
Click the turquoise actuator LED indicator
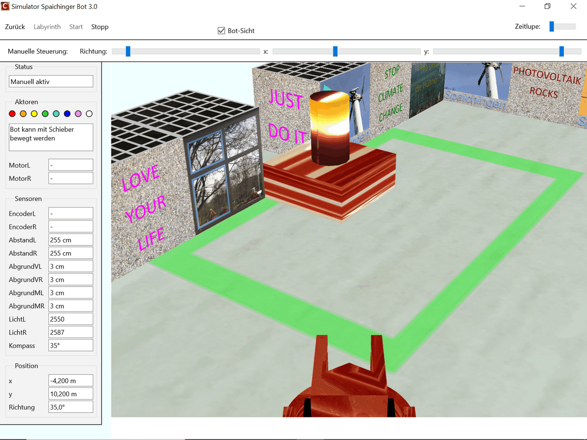[56, 114]
